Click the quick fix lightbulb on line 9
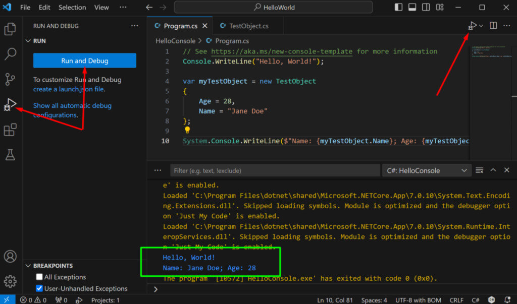The width and height of the screenshot is (517, 304). pyautogui.click(x=187, y=130)
